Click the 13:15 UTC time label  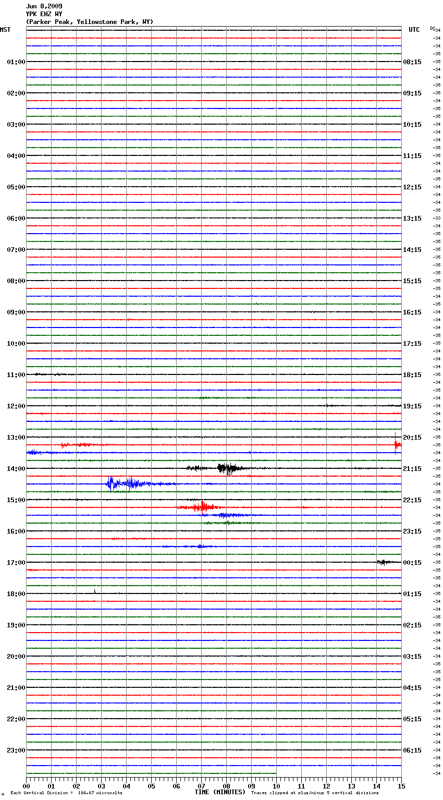pyautogui.click(x=412, y=219)
